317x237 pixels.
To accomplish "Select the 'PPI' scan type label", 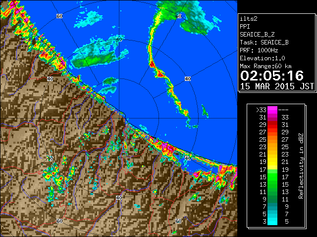I will pyautogui.click(x=245, y=27).
